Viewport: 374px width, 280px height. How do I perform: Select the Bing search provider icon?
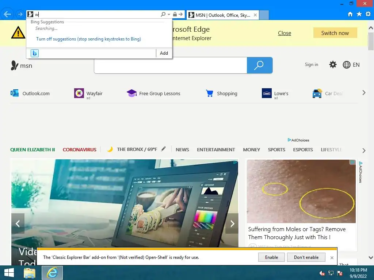[x=35, y=53]
